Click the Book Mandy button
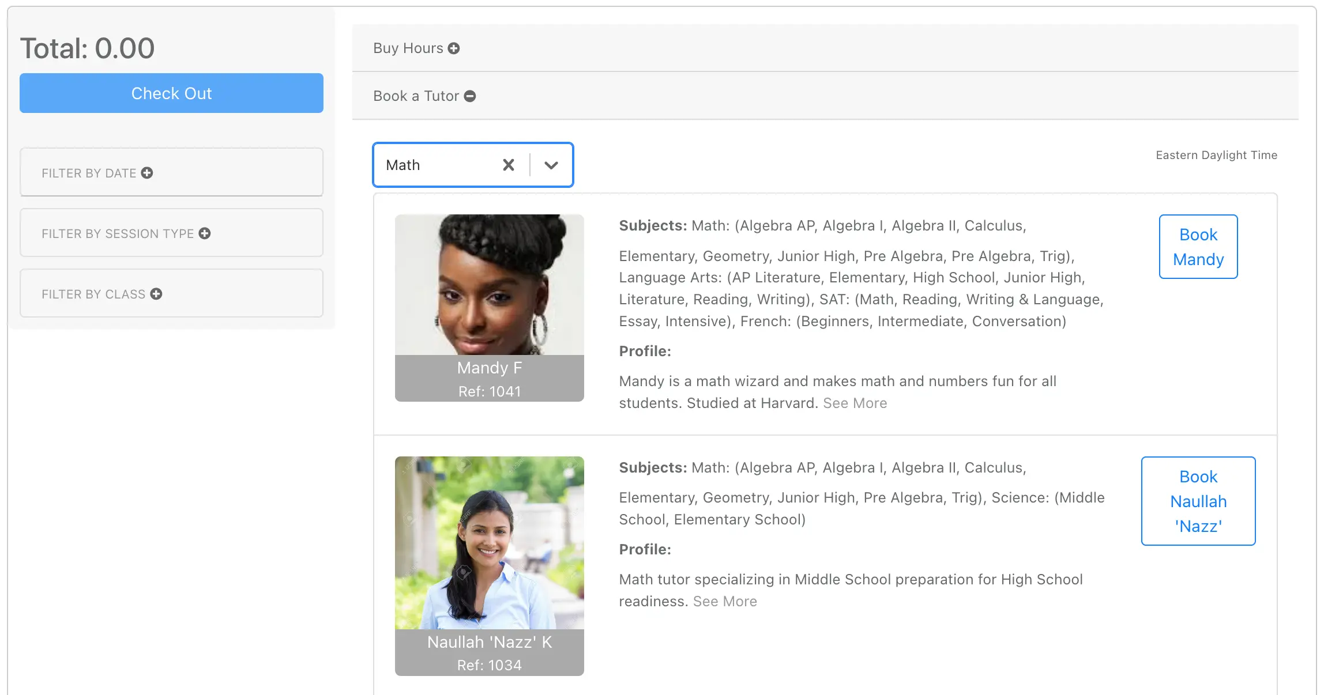Screen dimensions: 1324x695 tap(1198, 247)
